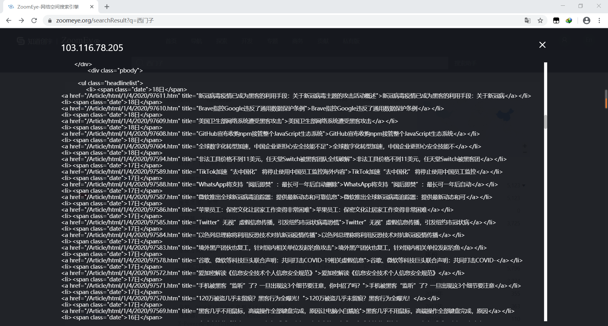This screenshot has width=608, height=326.
Task: Click the 苹果员工：保密文化 line
Action: [257, 210]
